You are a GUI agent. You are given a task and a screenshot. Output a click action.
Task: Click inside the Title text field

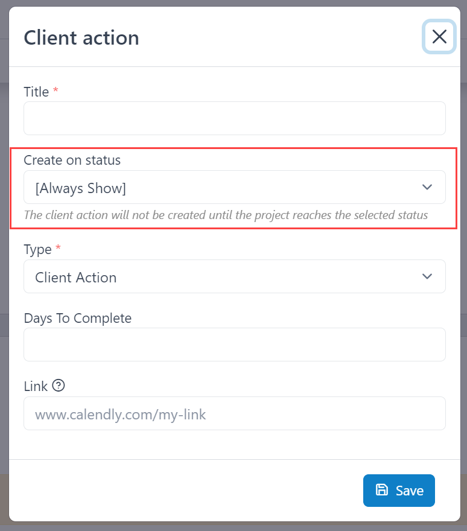(x=234, y=118)
